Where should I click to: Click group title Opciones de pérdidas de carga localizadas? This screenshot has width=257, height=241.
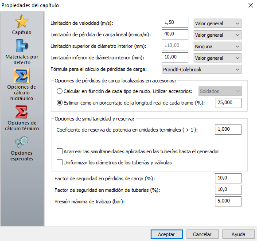point(115,81)
